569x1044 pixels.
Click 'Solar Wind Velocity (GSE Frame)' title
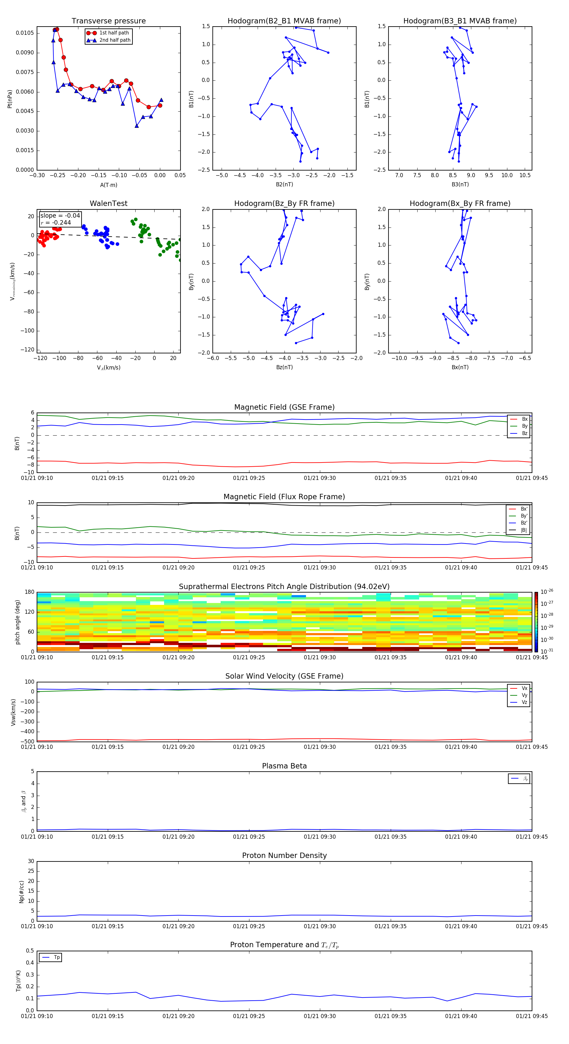tap(284, 676)
